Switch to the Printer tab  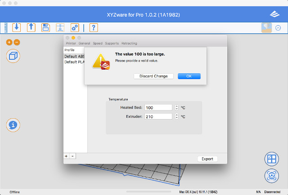pyautogui.click(x=71, y=43)
